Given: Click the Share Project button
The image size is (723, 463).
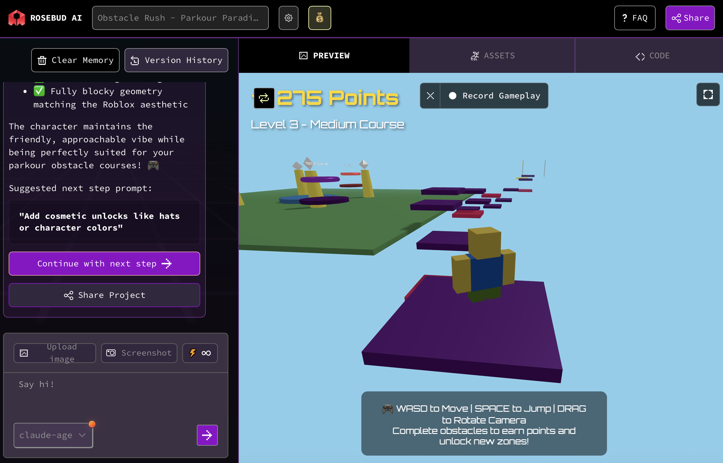Looking at the screenshot, I should tap(104, 295).
